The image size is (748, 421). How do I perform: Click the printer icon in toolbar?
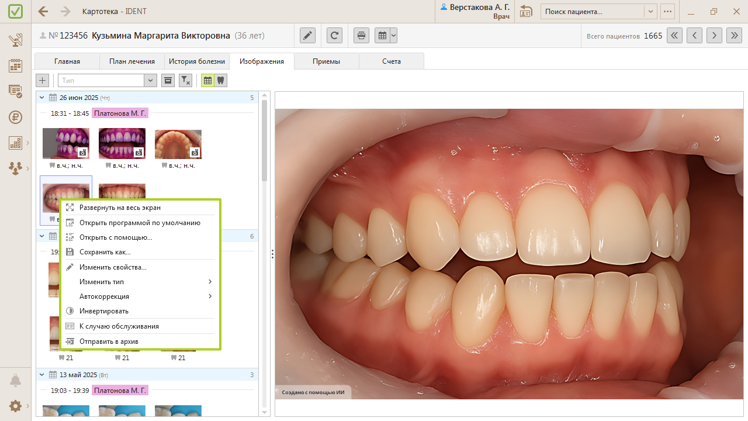(362, 36)
